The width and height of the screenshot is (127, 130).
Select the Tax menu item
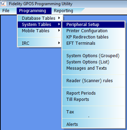94,112
